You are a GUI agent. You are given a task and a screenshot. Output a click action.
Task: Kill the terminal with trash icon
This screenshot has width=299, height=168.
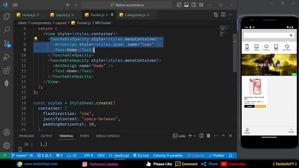pos(208,136)
